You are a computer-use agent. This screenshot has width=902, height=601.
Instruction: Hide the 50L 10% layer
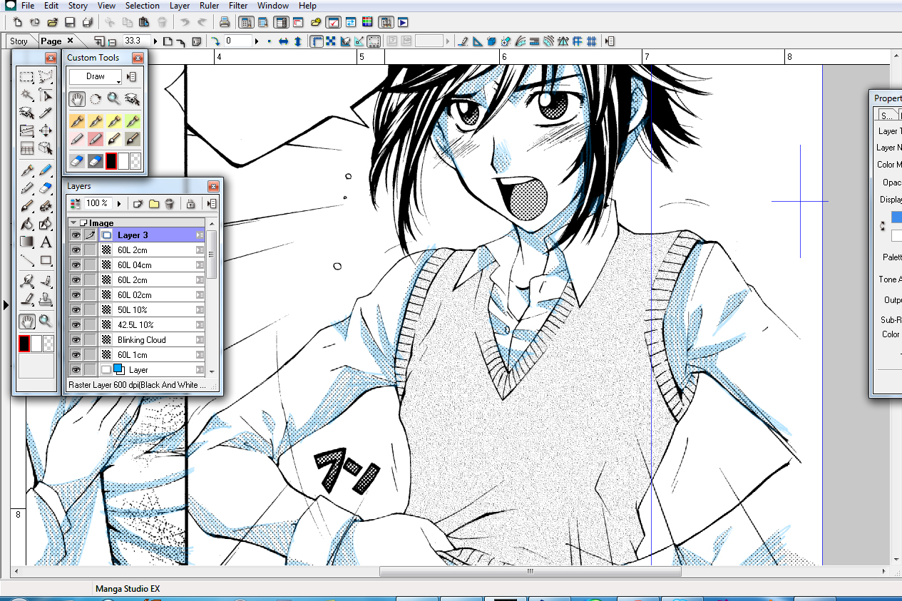click(76, 309)
